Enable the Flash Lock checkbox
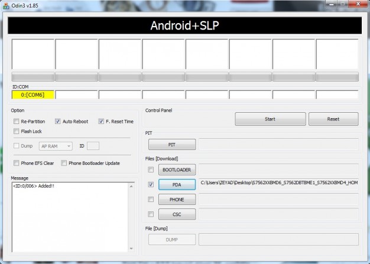Image resolution: width=370 pixels, height=264 pixels. [x=17, y=131]
